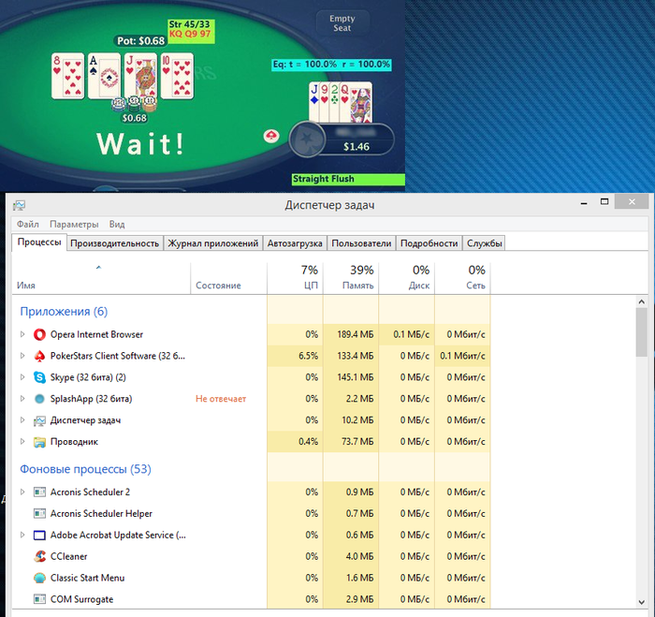Screen dimensions: 655x617
Task: Switch to the Журнал приложений tab
Action: tap(213, 243)
